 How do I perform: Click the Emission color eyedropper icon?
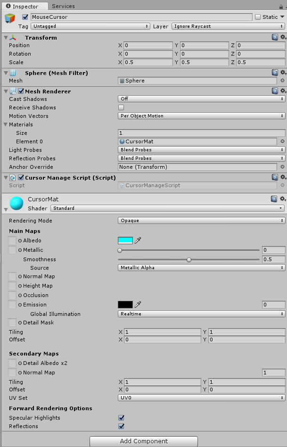138,305
